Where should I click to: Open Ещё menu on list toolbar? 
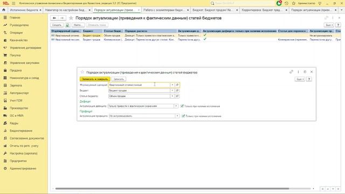[x=329, y=25]
